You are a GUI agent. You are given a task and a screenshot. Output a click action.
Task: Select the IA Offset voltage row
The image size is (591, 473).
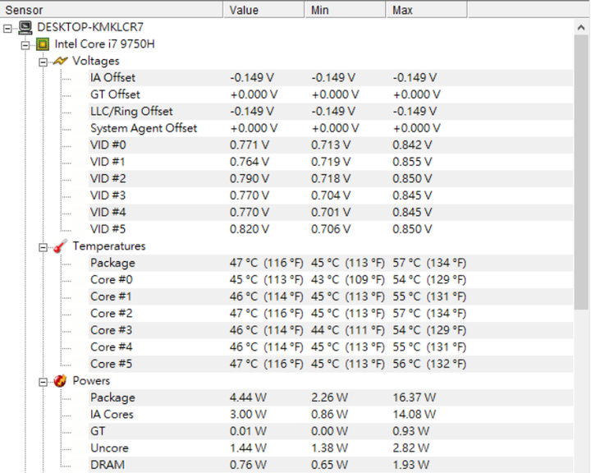pos(331,78)
